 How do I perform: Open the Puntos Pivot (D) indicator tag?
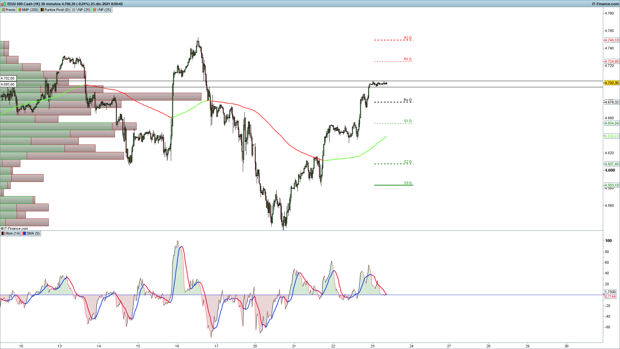55,10
